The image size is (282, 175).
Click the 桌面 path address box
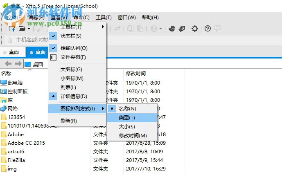[x=36, y=64]
